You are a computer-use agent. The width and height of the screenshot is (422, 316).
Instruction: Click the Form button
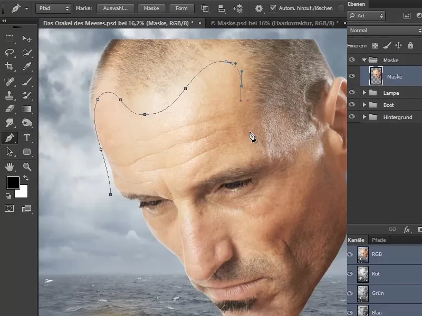pos(181,8)
